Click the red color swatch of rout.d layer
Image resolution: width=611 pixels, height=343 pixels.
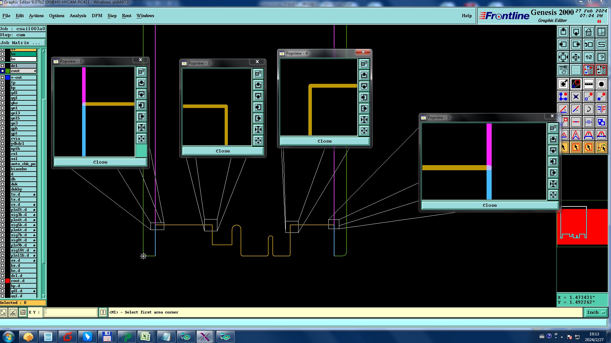click(8, 281)
